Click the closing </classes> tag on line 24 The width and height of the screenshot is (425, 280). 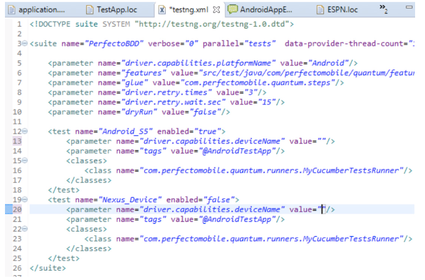[88, 248]
